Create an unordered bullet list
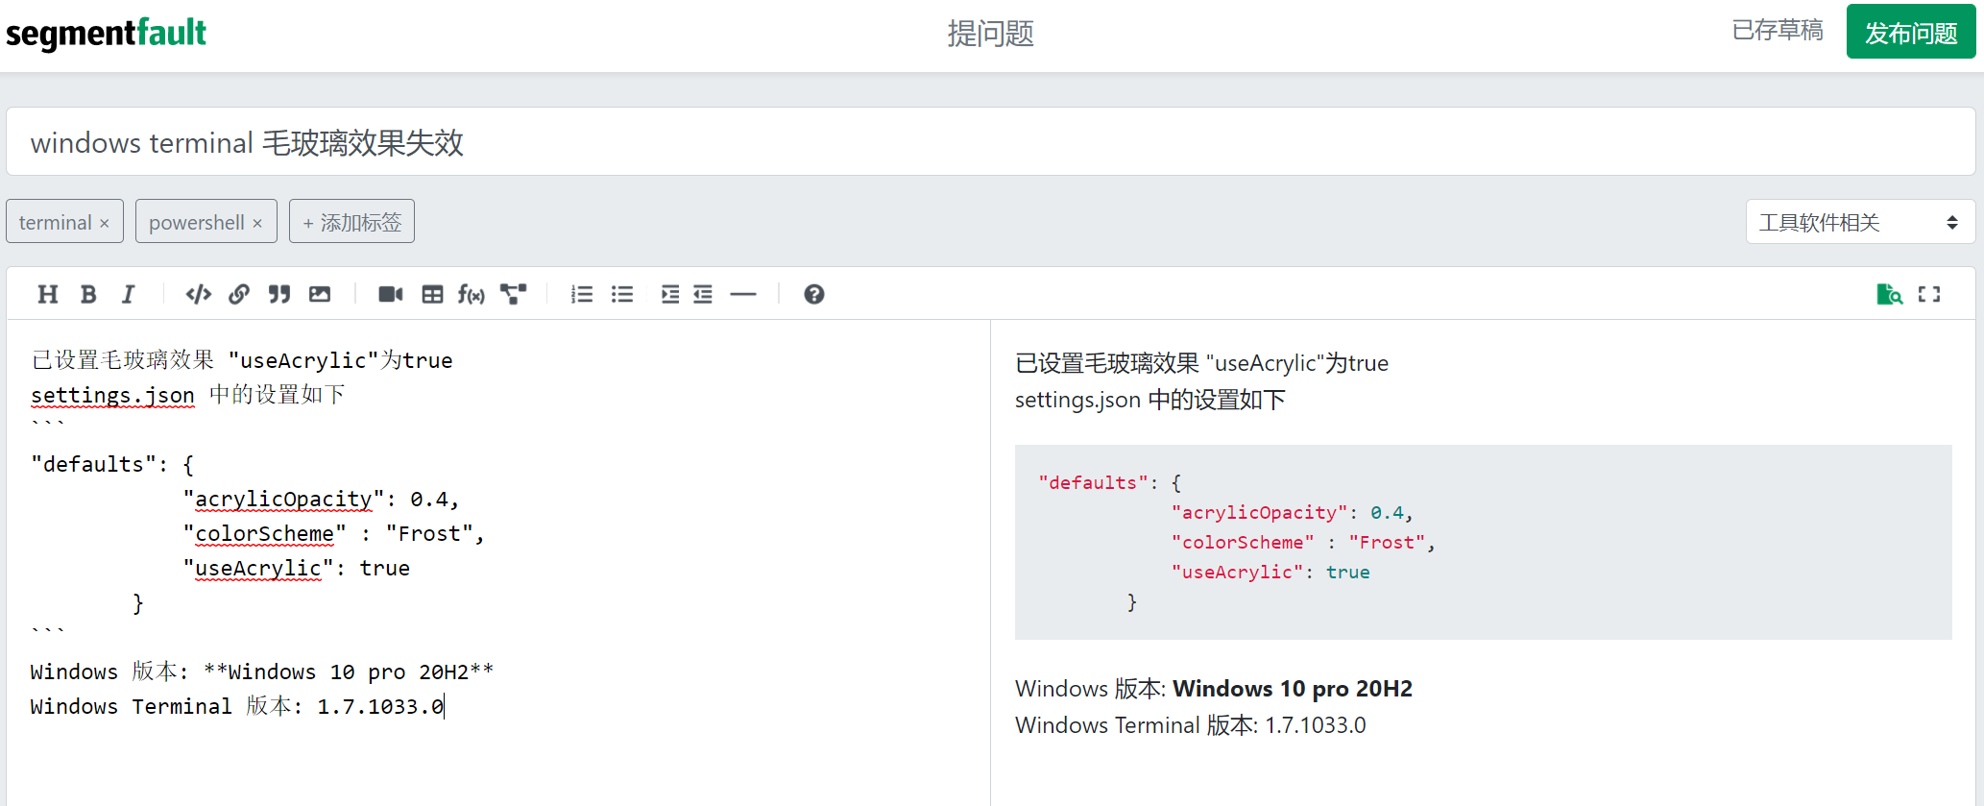This screenshot has height=806, width=1984. [622, 294]
